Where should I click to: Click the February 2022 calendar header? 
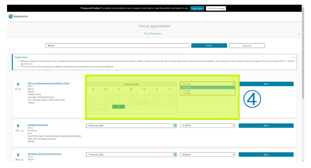[x=131, y=84]
